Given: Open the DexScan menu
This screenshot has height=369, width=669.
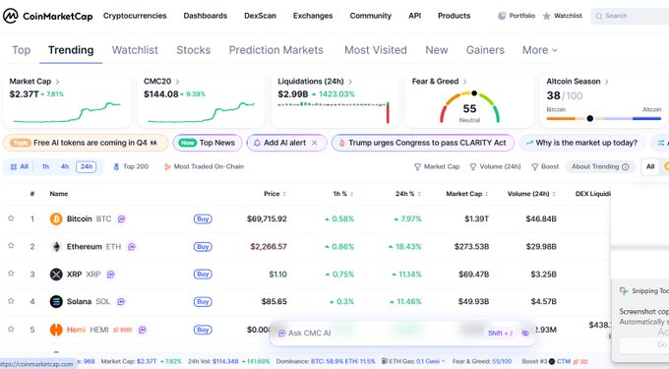Looking at the screenshot, I should pyautogui.click(x=260, y=16).
